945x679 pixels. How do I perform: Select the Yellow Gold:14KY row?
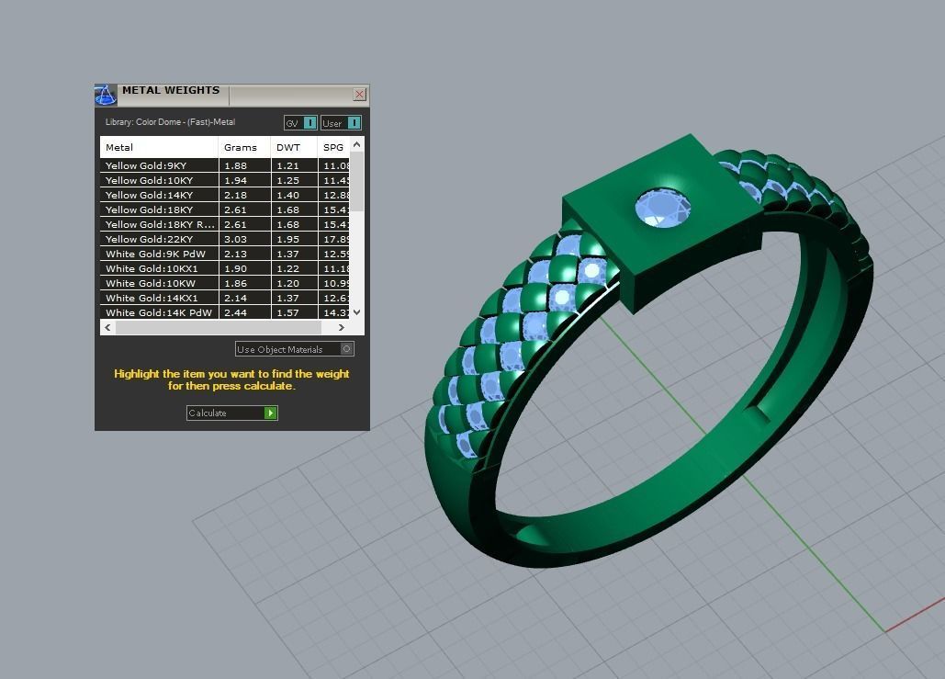(225, 195)
